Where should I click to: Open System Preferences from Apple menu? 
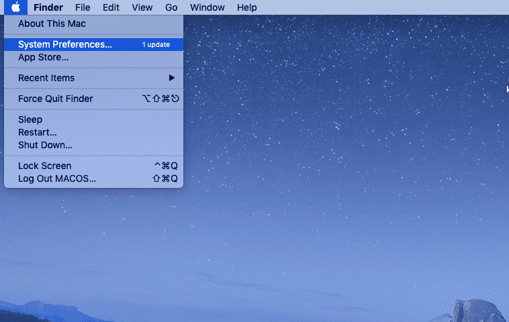(x=65, y=44)
